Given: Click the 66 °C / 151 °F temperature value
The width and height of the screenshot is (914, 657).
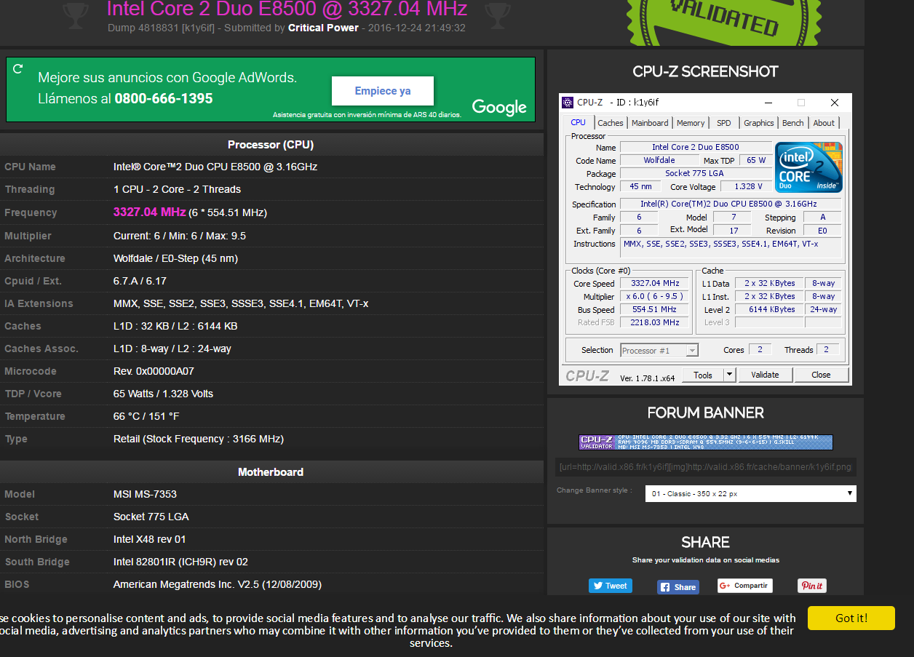Looking at the screenshot, I should [146, 416].
